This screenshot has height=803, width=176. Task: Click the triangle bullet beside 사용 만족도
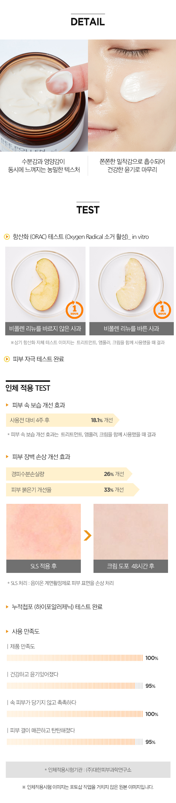(7, 631)
